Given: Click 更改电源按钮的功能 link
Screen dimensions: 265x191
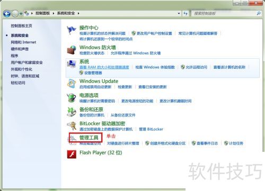Looking at the screenshot, I should tap(137, 101).
